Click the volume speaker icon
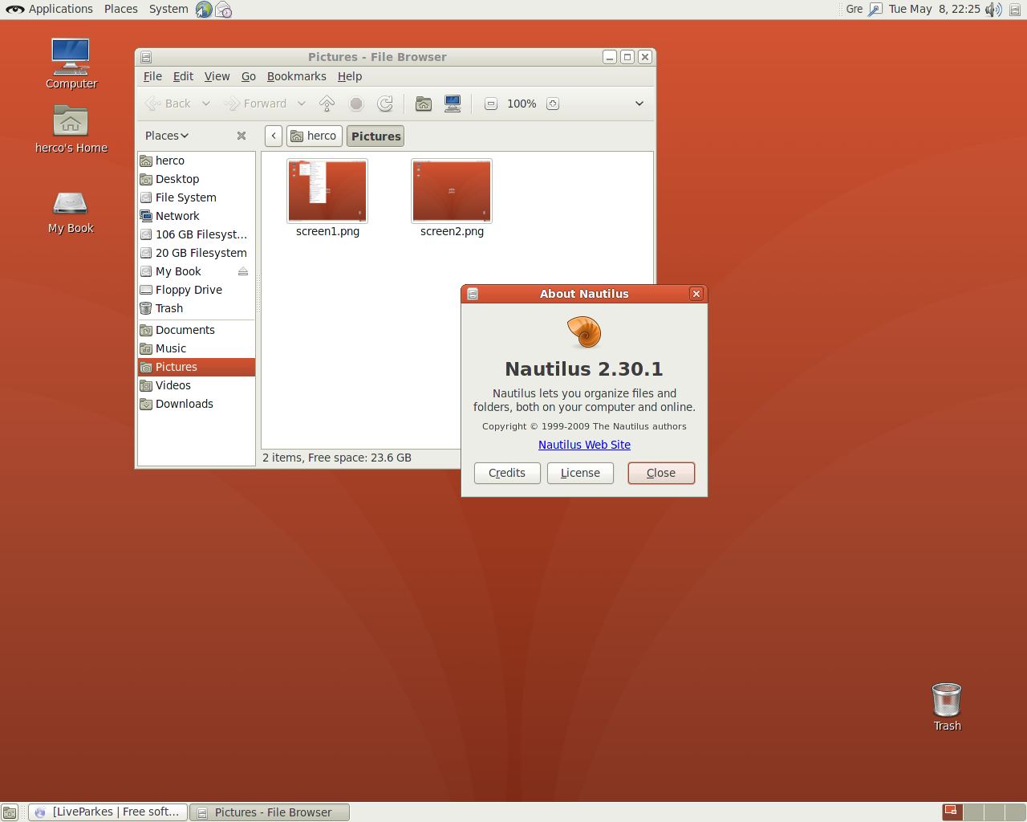The height and width of the screenshot is (822, 1027). [993, 10]
